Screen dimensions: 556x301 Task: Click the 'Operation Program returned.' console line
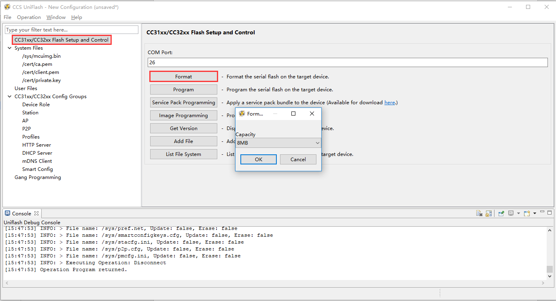pyautogui.click(x=66, y=269)
